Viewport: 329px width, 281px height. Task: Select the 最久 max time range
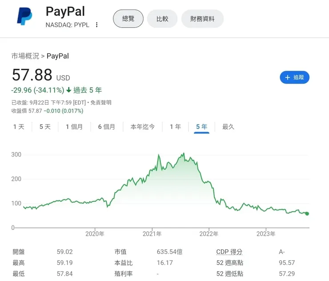point(228,127)
